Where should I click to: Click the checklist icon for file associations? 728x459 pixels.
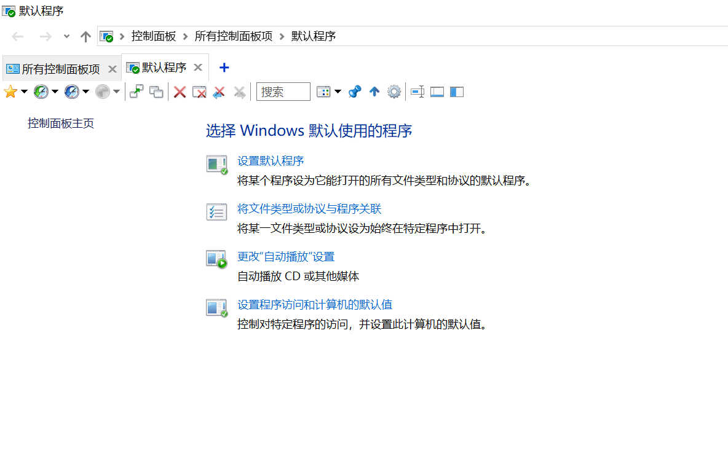tap(217, 212)
